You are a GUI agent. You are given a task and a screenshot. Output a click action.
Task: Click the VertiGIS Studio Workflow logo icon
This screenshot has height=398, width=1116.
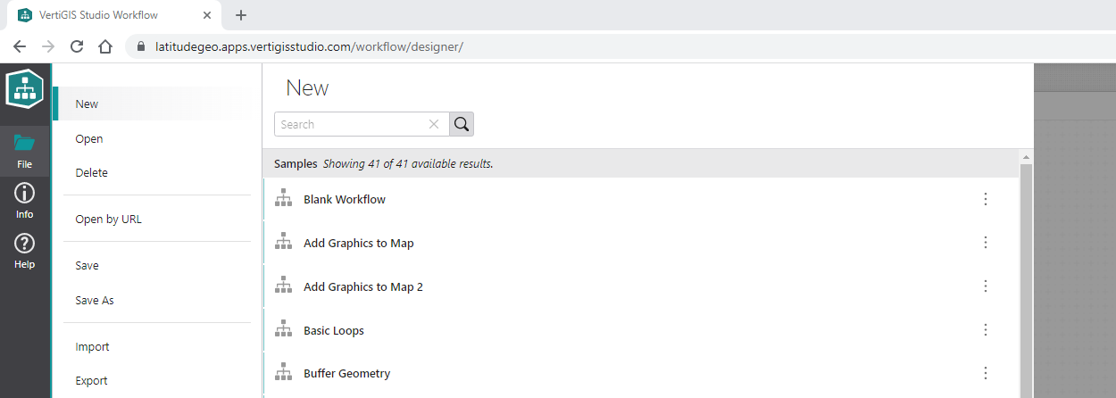(x=25, y=90)
